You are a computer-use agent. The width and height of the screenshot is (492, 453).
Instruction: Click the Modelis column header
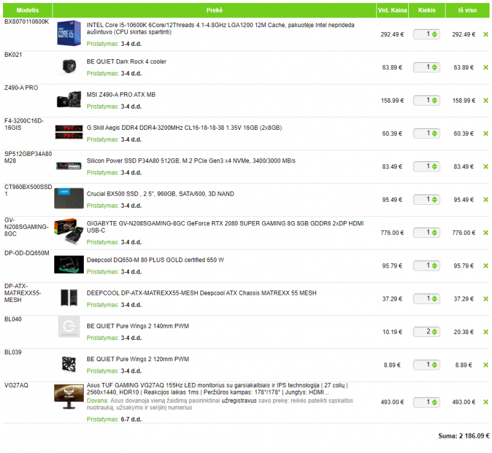click(x=28, y=10)
